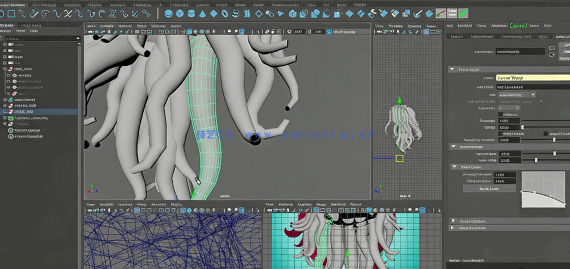Viewport: 570px width, 269px height.
Task: Select the polygon cylinder shelf icon
Action: (x=192, y=13)
